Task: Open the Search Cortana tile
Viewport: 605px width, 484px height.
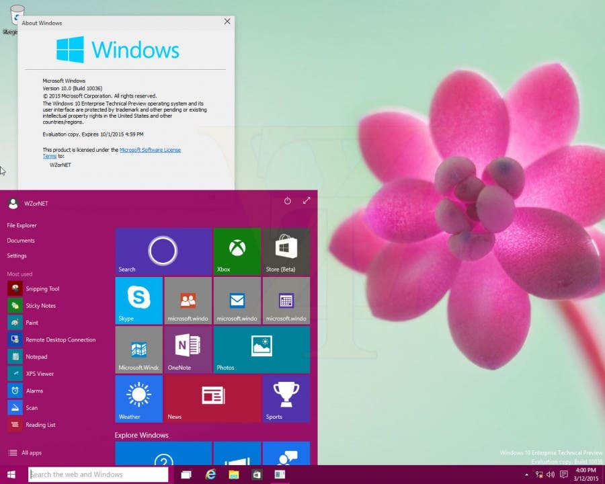Action: click(163, 251)
